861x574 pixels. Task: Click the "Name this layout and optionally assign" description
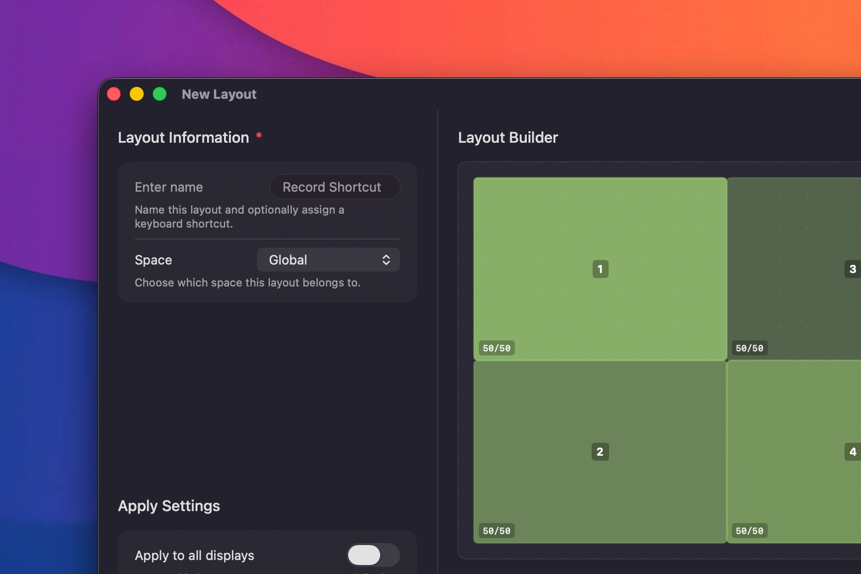tap(239, 217)
